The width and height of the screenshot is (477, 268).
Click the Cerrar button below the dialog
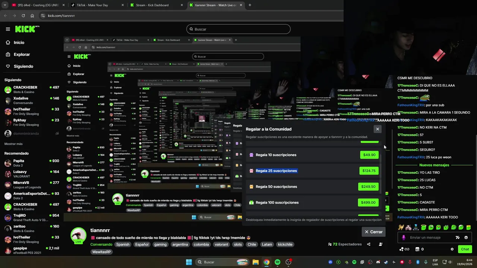[373, 232]
